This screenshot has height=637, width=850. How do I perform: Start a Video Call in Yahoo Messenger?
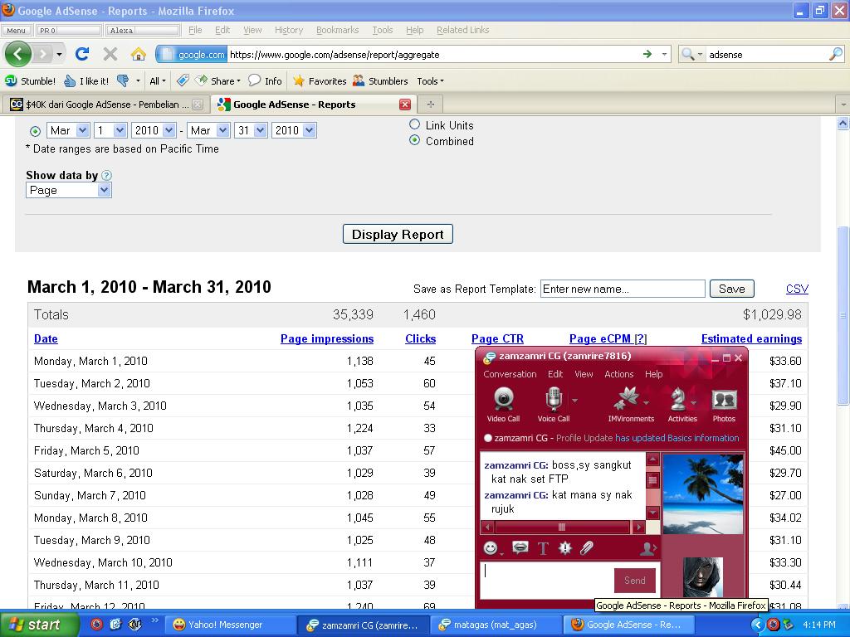pyautogui.click(x=503, y=405)
